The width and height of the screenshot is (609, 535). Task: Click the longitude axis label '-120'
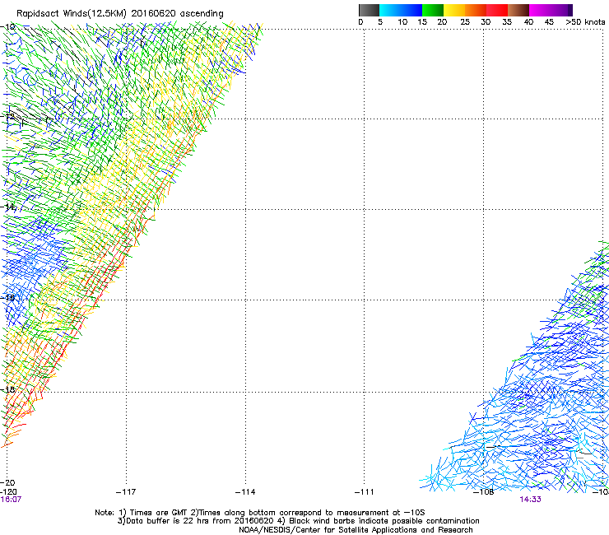(x=8, y=492)
